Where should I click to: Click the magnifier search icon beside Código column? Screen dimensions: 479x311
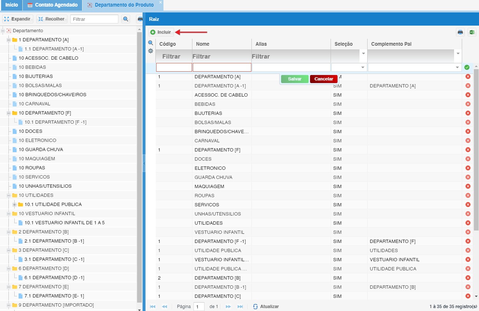151,43
